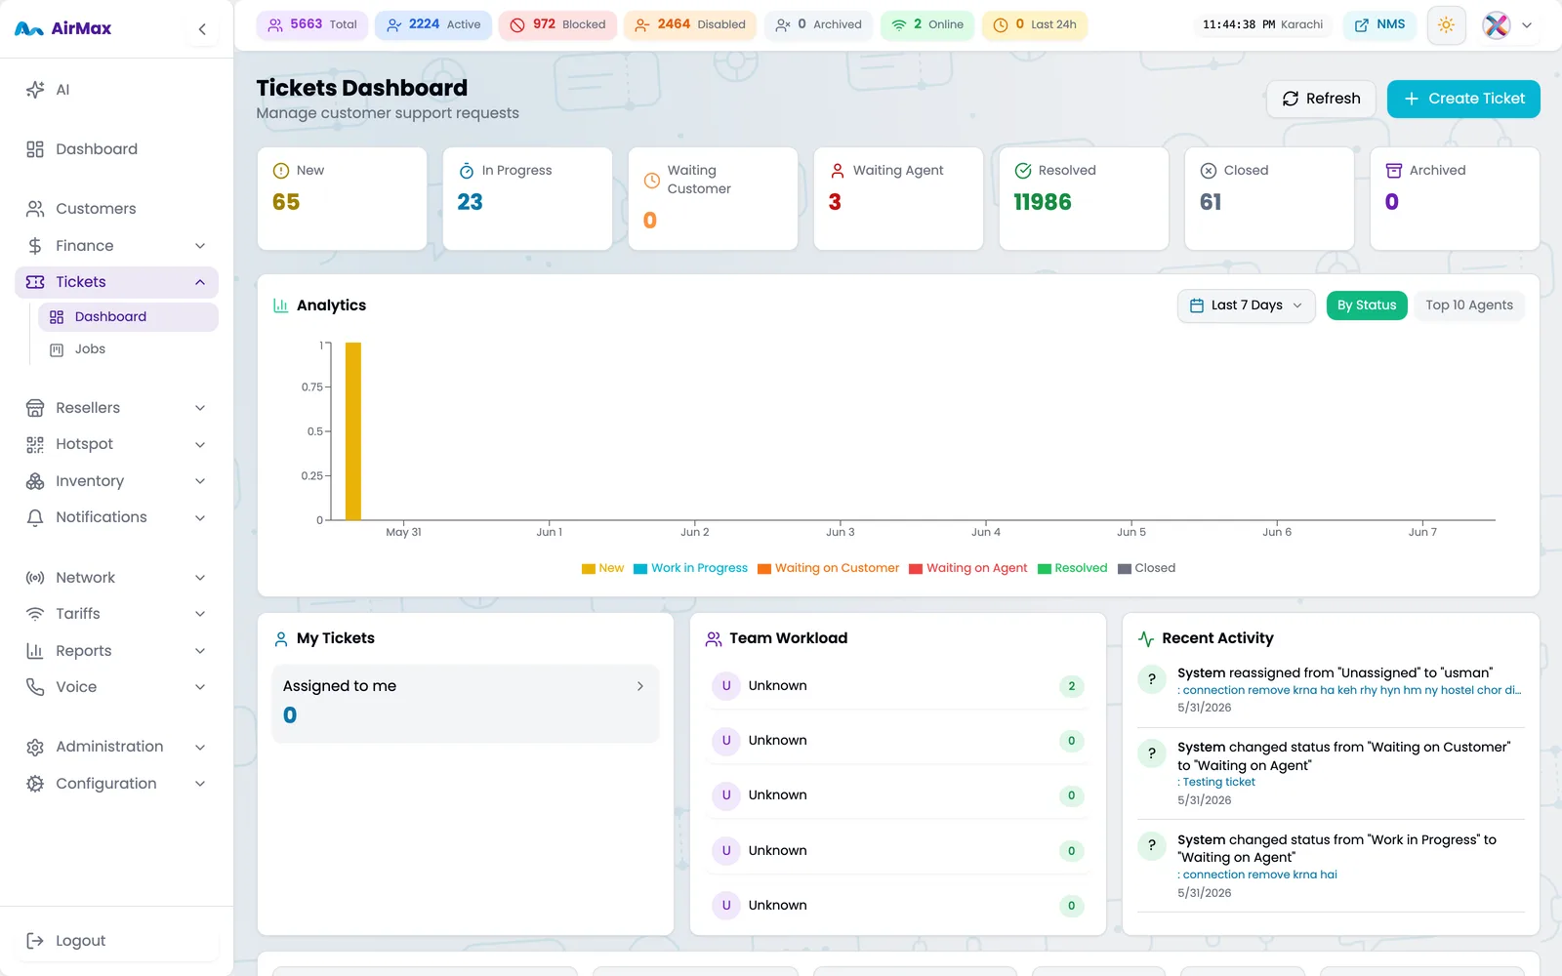Click the Logout exit icon

(x=35, y=941)
